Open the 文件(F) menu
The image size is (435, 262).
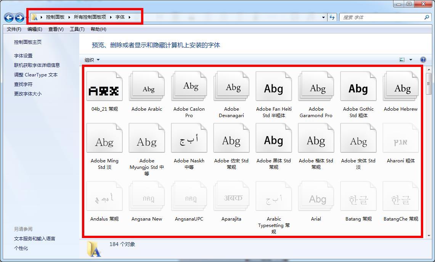pyautogui.click(x=14, y=29)
